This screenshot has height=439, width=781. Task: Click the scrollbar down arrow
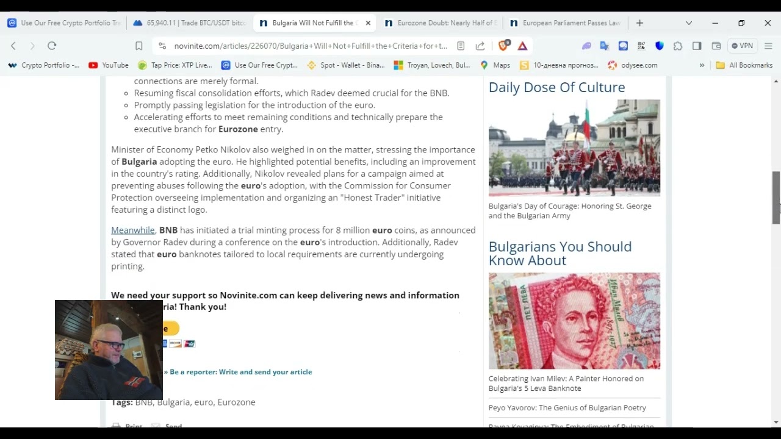(776, 423)
